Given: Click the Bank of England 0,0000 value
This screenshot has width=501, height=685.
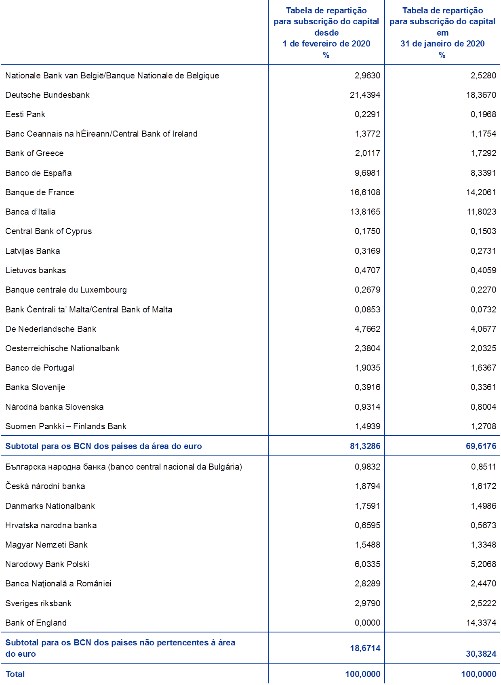Looking at the screenshot, I should pos(367,623).
